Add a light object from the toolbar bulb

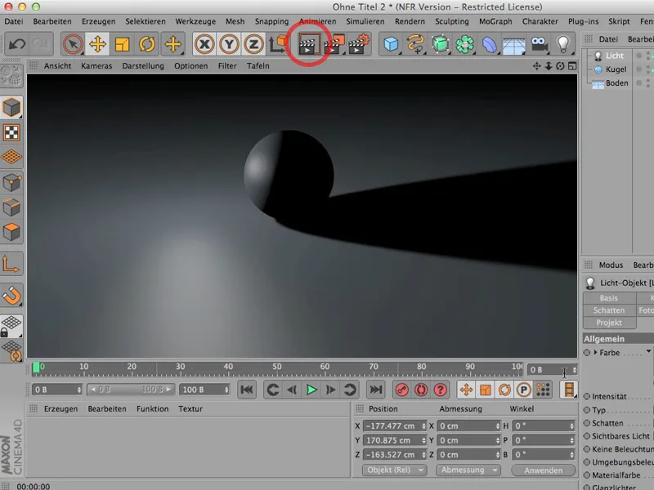[563, 44]
